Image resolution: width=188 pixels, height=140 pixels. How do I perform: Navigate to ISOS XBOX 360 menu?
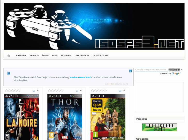(100, 55)
